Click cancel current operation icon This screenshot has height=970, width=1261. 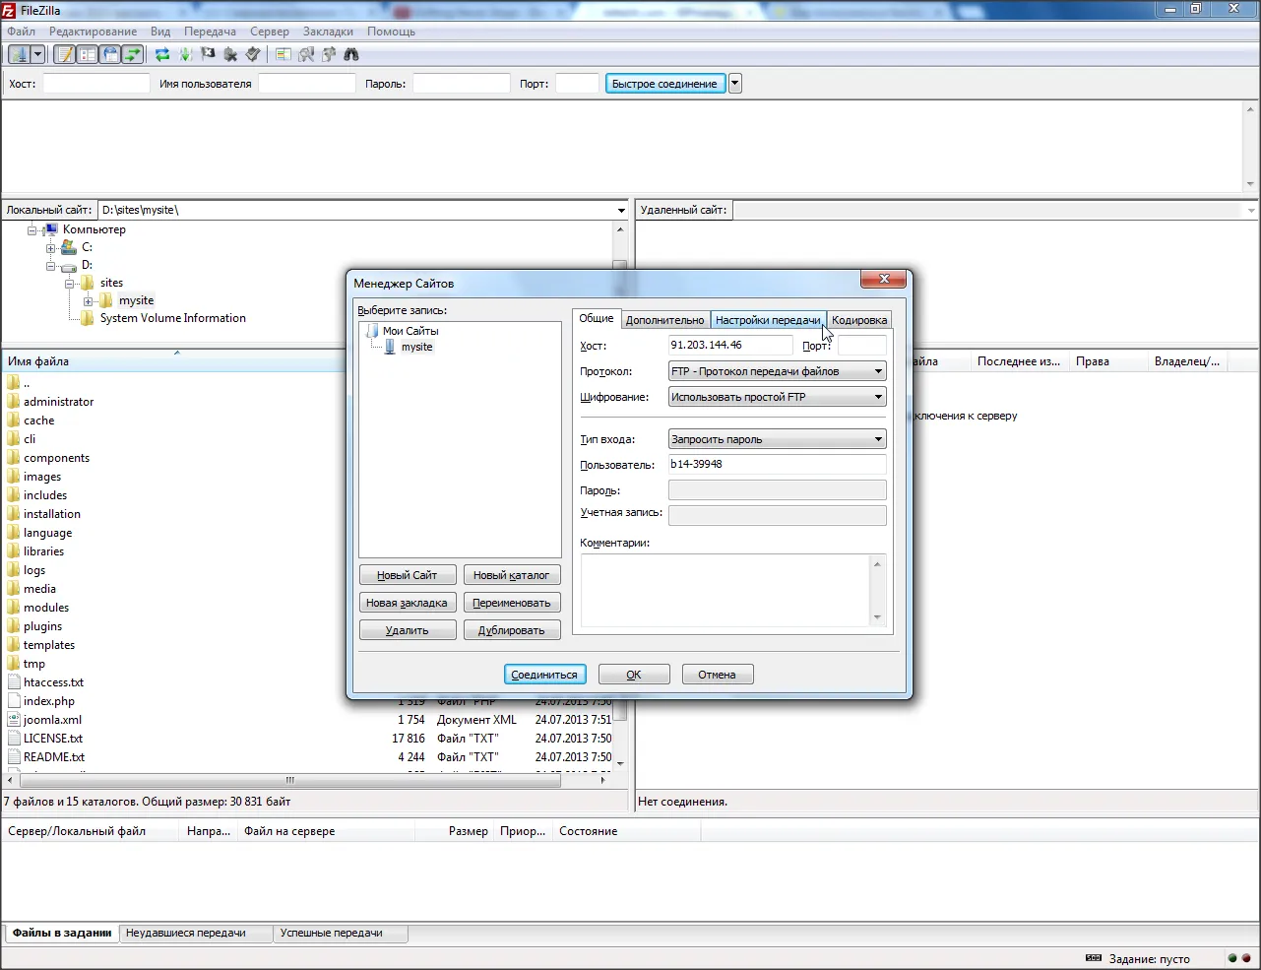click(x=208, y=54)
